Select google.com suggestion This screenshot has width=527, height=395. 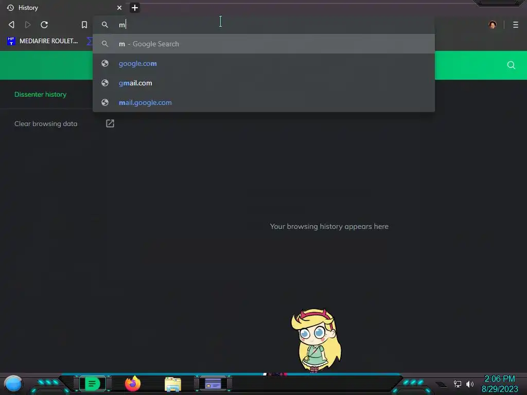tap(263, 63)
